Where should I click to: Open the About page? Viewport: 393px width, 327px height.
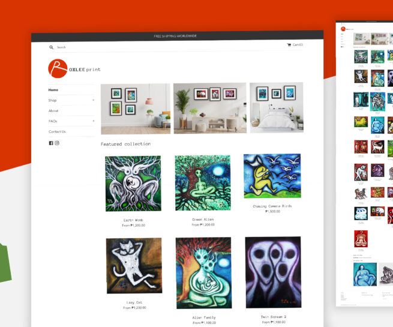53,110
